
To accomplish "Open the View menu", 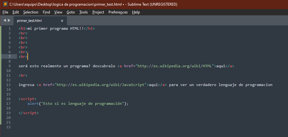I will [58, 12].
